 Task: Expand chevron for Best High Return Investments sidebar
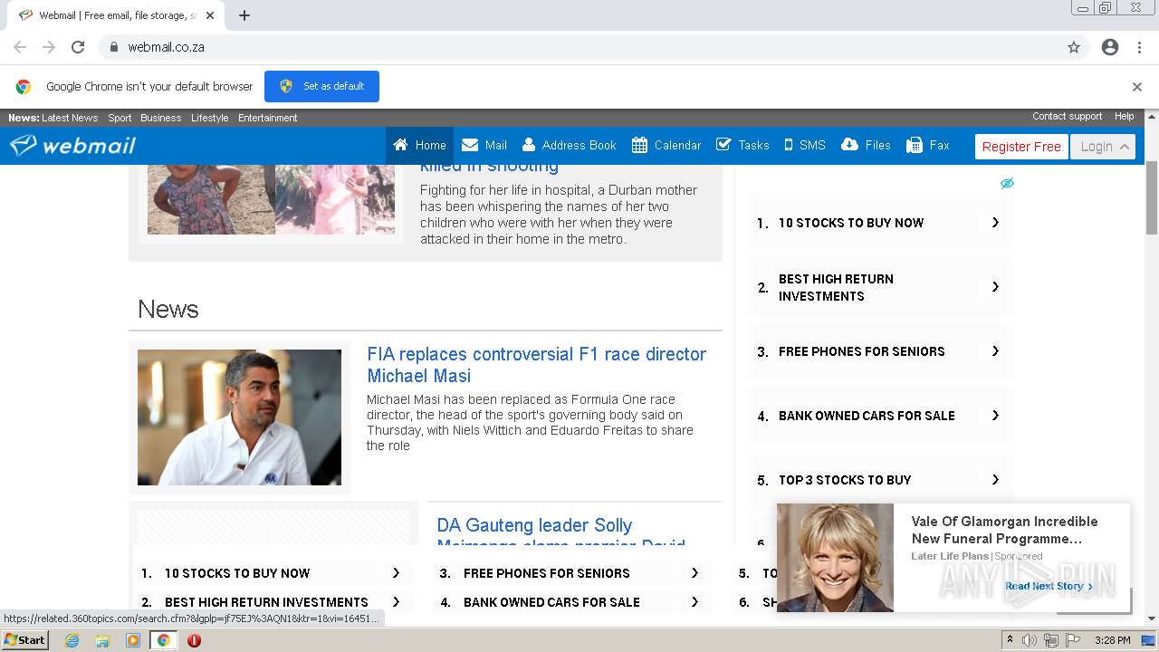(995, 287)
